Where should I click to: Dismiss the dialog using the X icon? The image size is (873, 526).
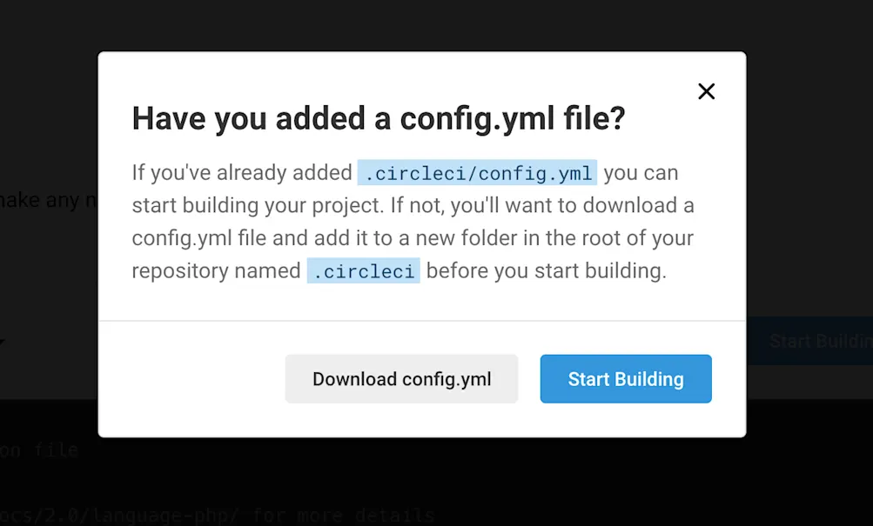tap(706, 91)
